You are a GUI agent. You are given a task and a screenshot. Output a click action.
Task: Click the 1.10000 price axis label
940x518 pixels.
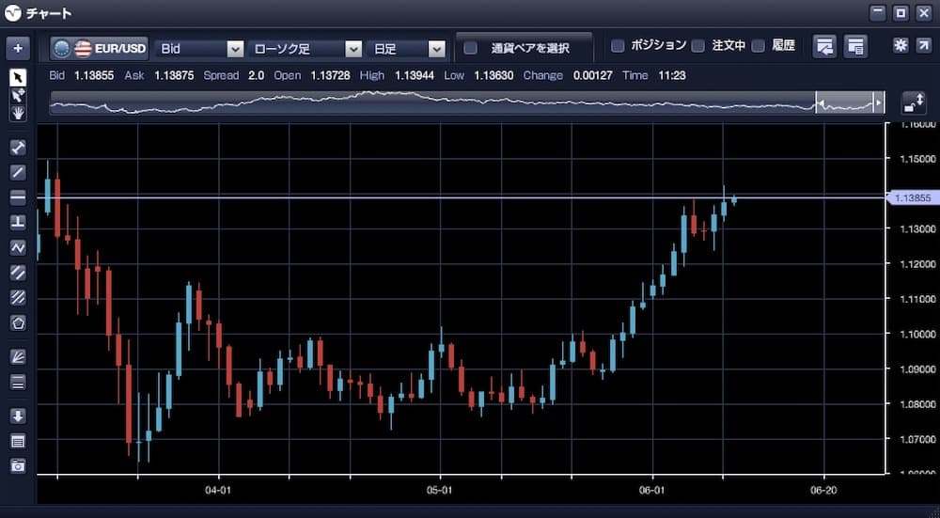pos(917,334)
